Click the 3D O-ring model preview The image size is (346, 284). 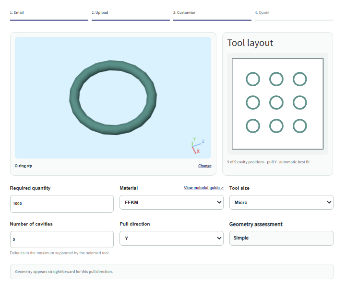click(x=113, y=98)
